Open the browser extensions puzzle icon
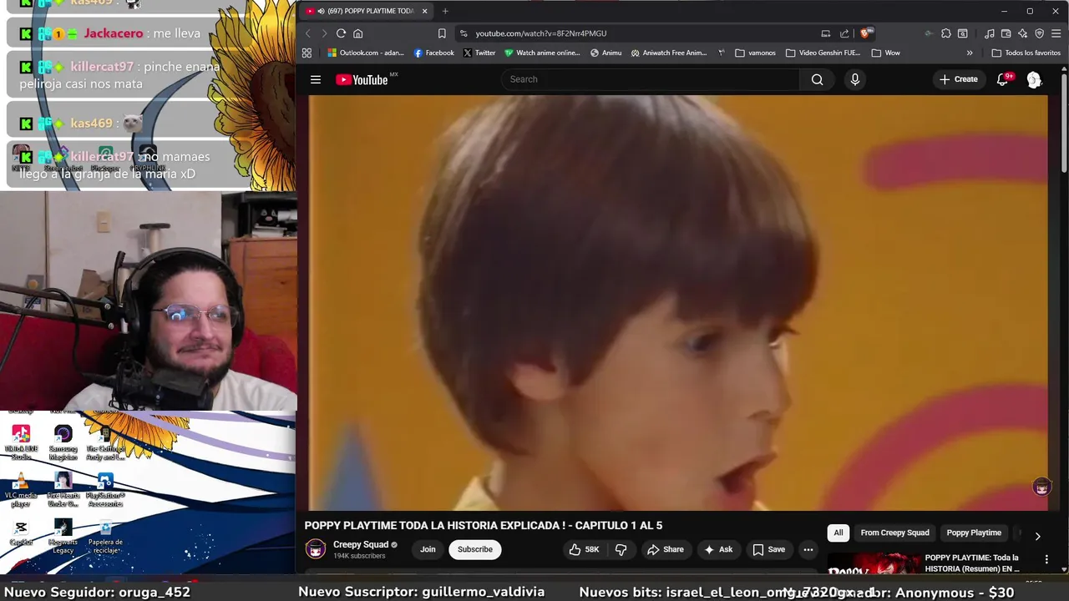 tap(945, 33)
